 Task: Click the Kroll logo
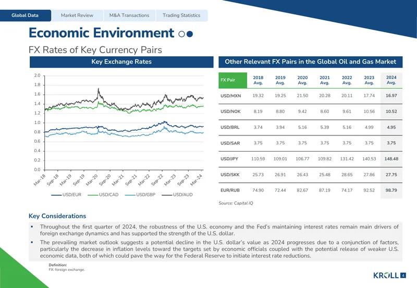tap(386, 276)
